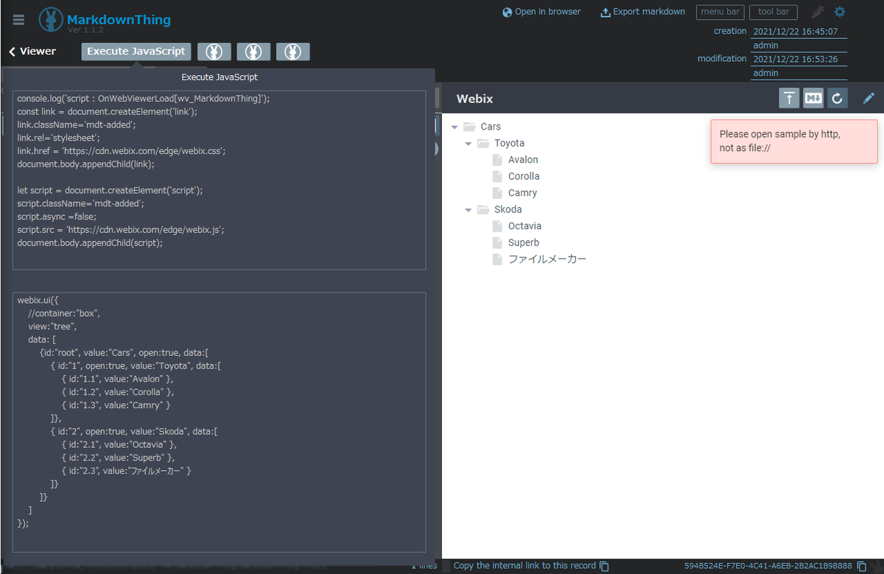This screenshot has width=884, height=574.
Task: Select the Toyota tree label
Action: tap(509, 143)
